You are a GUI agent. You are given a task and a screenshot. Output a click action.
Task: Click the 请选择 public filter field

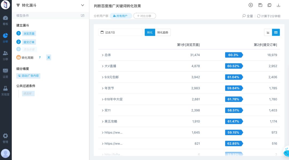(28, 93)
